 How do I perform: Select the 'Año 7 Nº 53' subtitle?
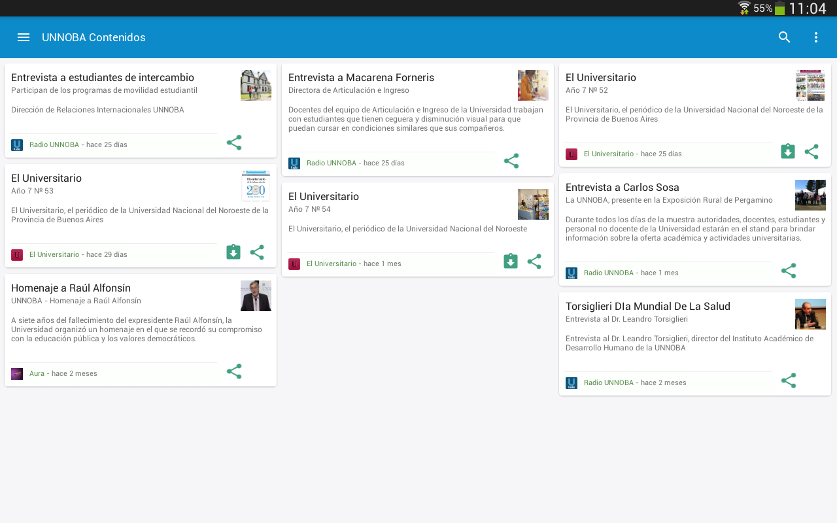point(33,191)
